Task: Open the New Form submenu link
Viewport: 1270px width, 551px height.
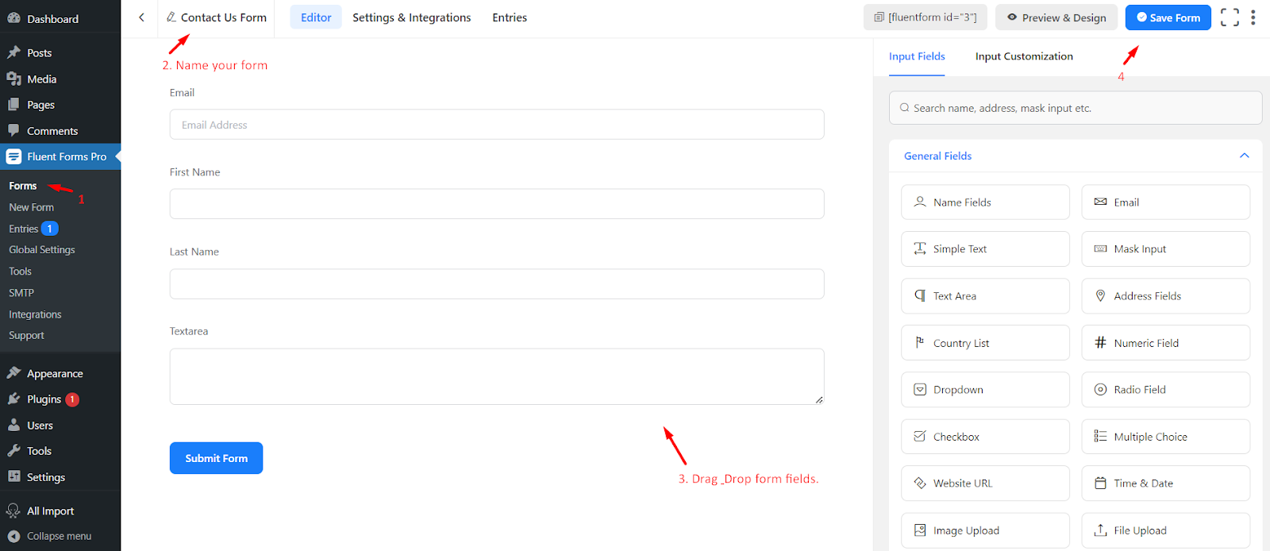Action: (x=32, y=207)
